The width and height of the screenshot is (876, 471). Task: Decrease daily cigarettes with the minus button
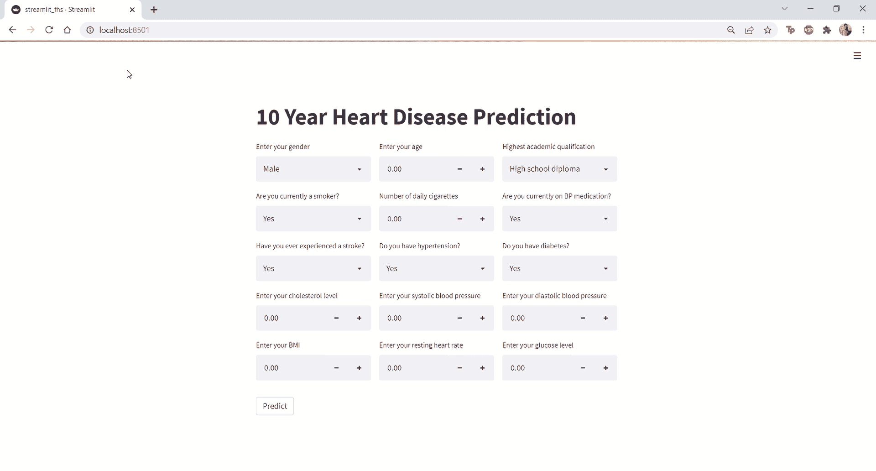pyautogui.click(x=459, y=219)
